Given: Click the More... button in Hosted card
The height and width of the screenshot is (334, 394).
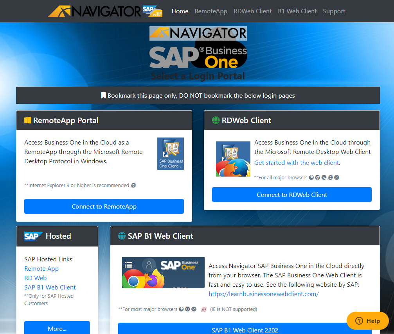Looking at the screenshot, I should click(x=57, y=328).
